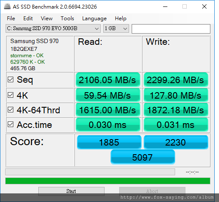Click 4K write result 127.80 MB/s
This screenshot has height=202, width=219.
tap(176, 95)
